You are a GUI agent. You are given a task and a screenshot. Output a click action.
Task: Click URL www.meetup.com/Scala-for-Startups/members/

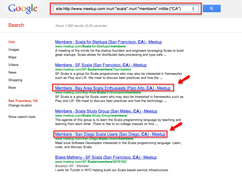[x=91, y=46]
